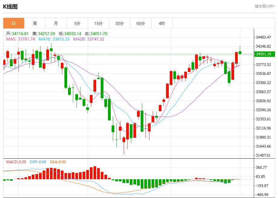The image size is (278, 198).
Task: Click the 34483.47 price axis label
Action: pyautogui.click(x=263, y=37)
